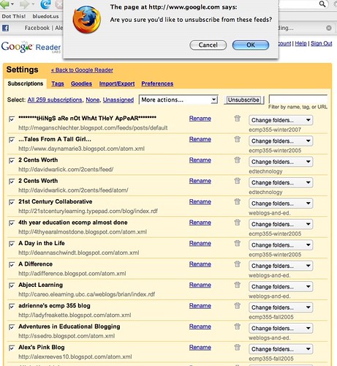Image resolution: width=337 pixels, height=366 pixels.
Task: Click the search magnifier icon
Action: pos(322,4)
